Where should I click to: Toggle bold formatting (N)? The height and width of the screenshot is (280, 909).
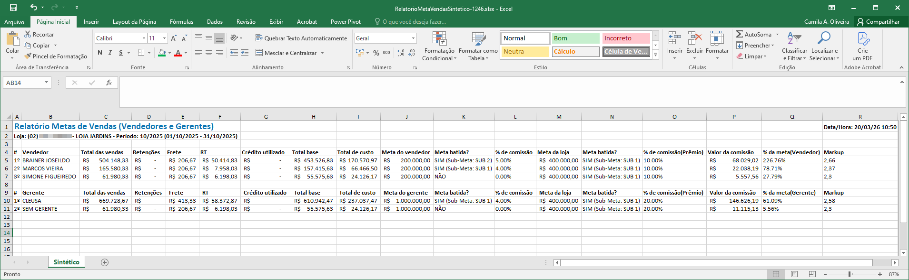pyautogui.click(x=100, y=53)
